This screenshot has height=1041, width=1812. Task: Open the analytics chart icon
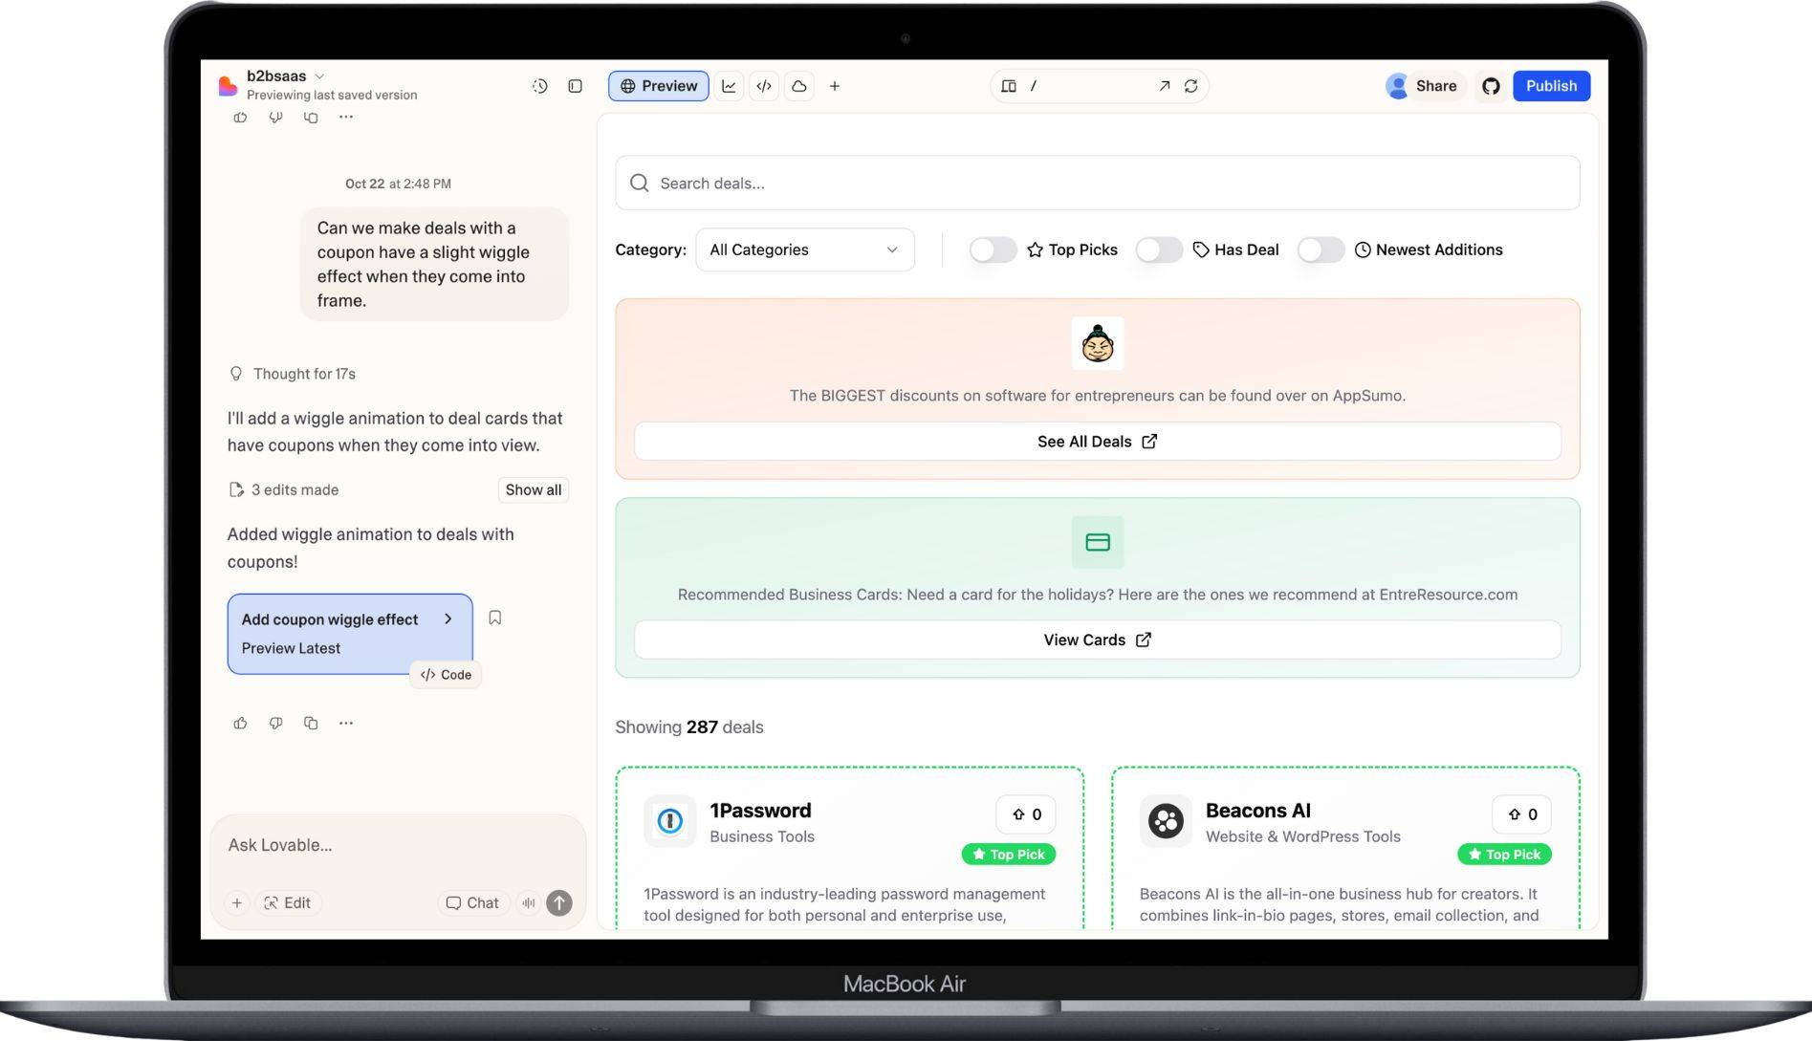tap(729, 86)
